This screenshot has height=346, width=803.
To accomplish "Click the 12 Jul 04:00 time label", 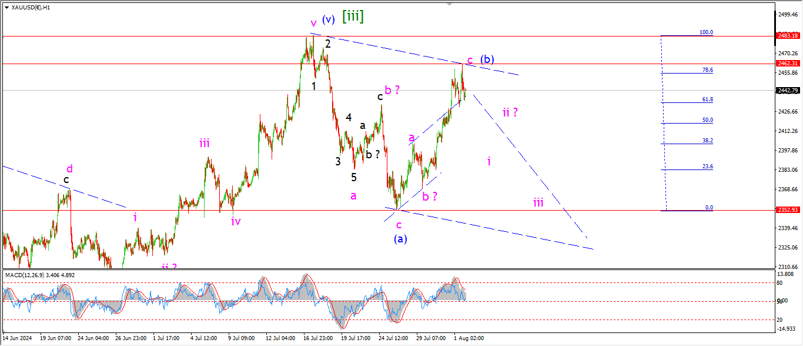I will point(280,338).
